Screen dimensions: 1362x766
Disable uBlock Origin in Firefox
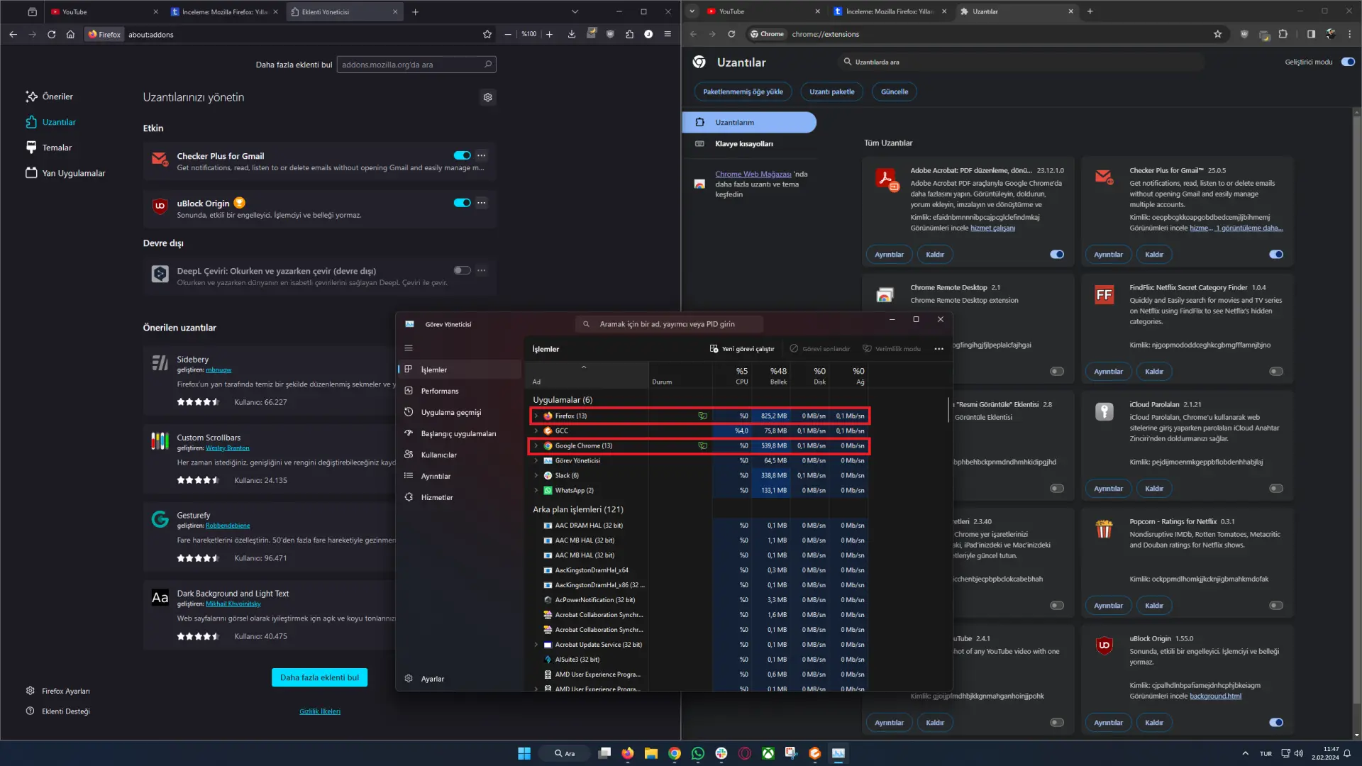(462, 203)
